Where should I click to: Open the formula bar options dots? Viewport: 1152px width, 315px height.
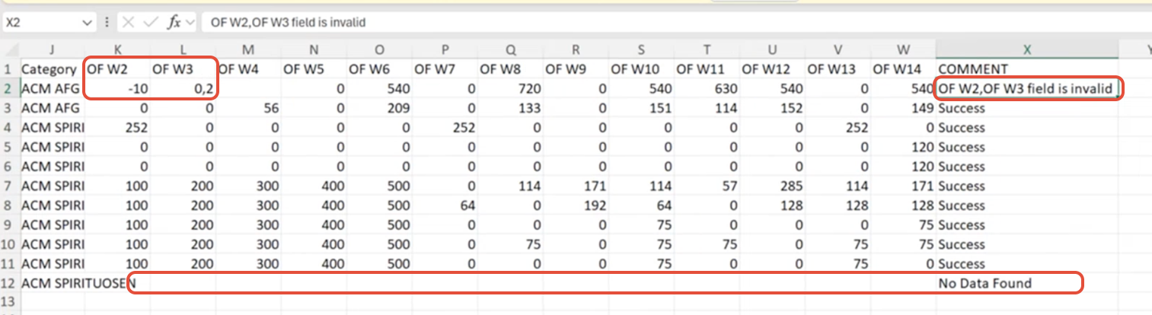pyautogui.click(x=107, y=23)
